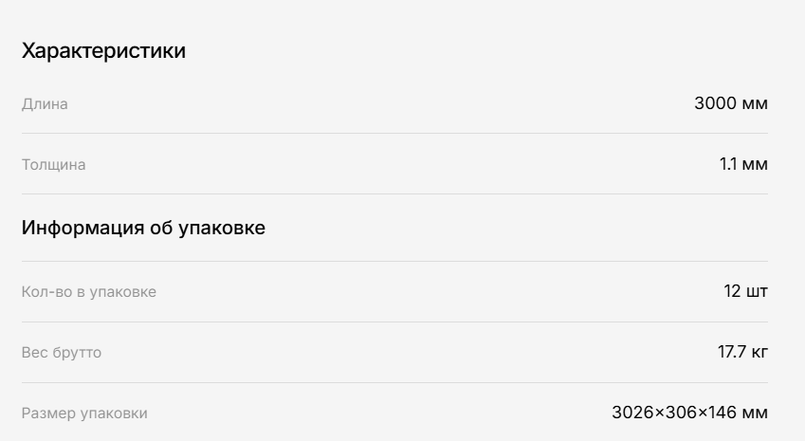
Task: Click the divider below Кол-во в упаковке row
Action: pos(394,322)
